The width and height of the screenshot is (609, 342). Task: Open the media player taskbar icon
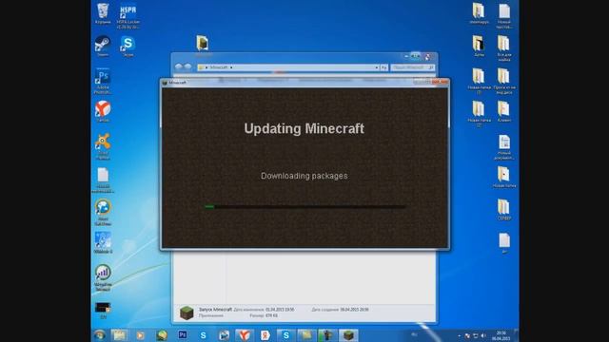tap(140, 335)
